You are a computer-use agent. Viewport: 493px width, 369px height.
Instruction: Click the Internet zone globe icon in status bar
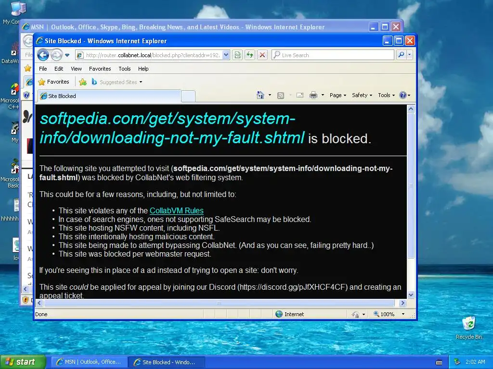pyautogui.click(x=279, y=314)
